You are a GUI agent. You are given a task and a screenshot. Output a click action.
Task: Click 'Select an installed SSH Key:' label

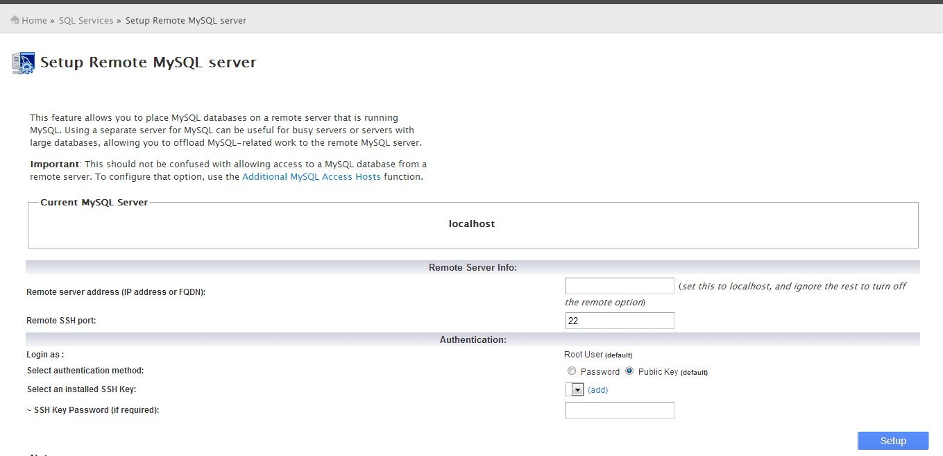tap(81, 389)
